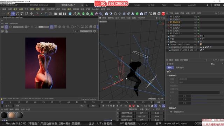Open camera selection dropdown in RenderView
This screenshot has width=224, height=126.
pos(44,27)
